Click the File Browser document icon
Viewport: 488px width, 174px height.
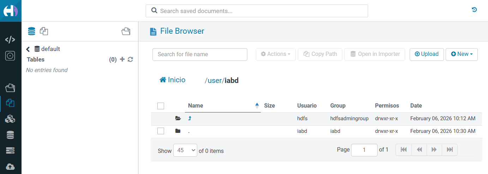coord(153,32)
